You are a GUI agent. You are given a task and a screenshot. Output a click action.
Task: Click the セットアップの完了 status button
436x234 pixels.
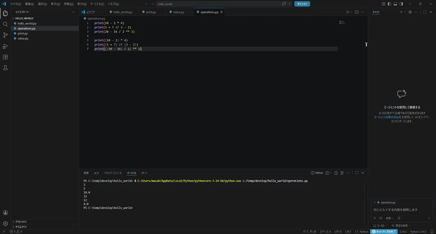tap(384, 231)
